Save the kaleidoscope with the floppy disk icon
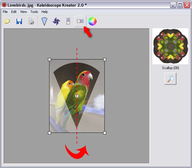 pos(19,21)
